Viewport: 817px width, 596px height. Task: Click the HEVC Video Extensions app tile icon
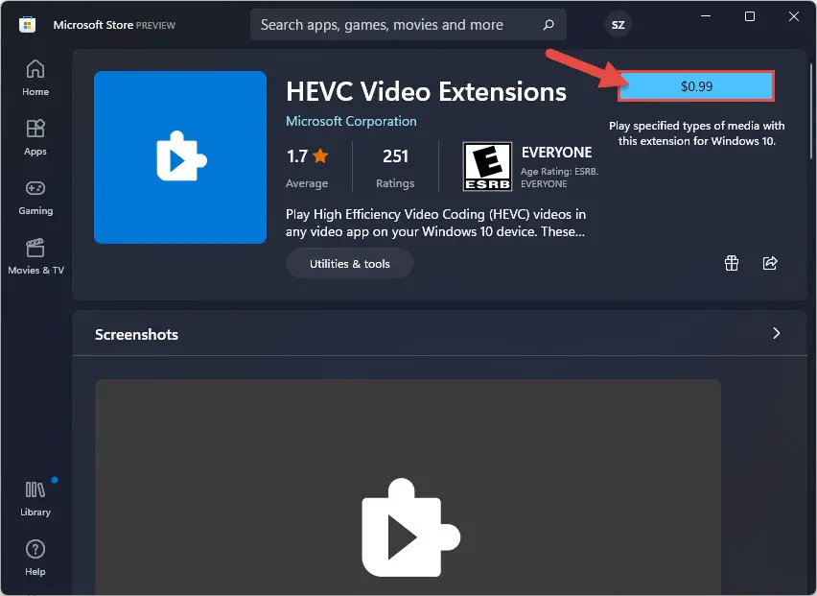tap(180, 157)
